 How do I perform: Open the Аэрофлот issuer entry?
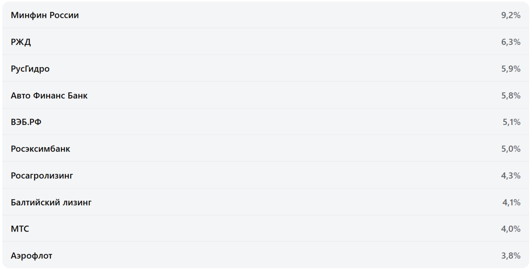pos(31,256)
